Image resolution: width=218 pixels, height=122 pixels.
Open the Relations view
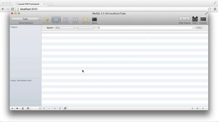[x=65, y=20]
